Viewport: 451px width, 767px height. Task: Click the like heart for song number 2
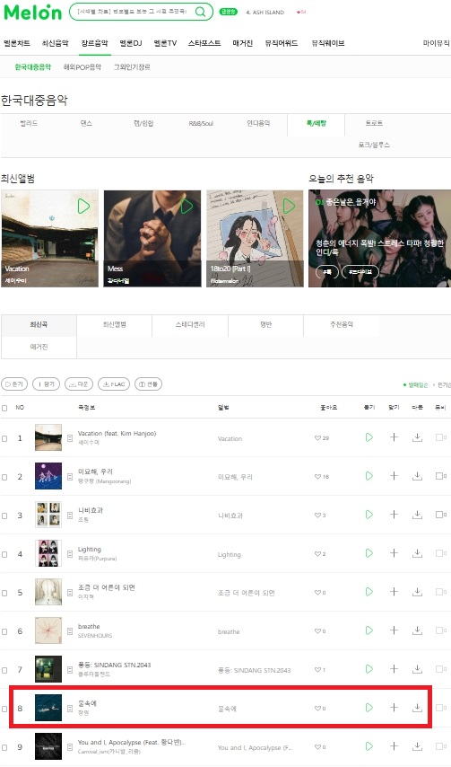coord(317,476)
